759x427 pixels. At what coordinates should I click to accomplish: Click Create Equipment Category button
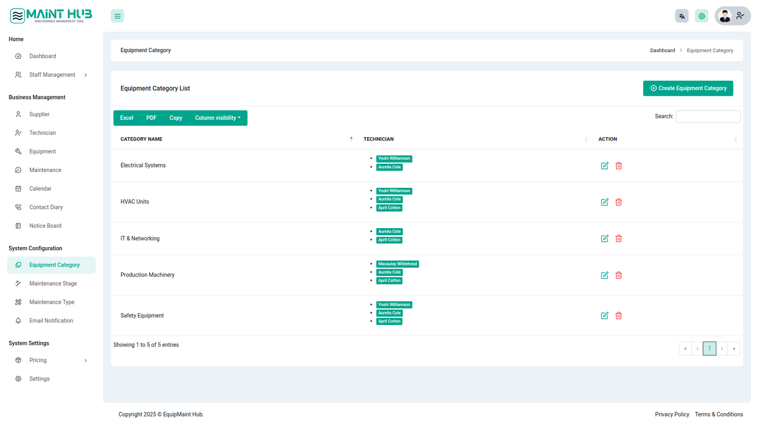(688, 88)
